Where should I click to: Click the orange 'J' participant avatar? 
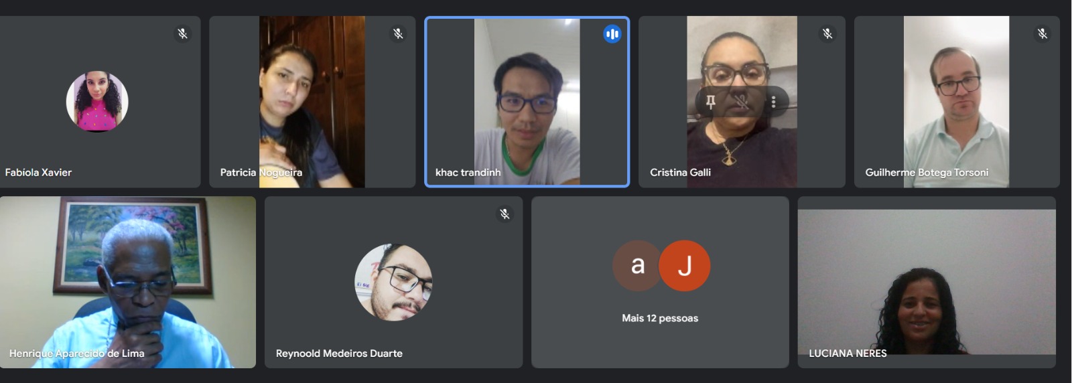pos(685,266)
